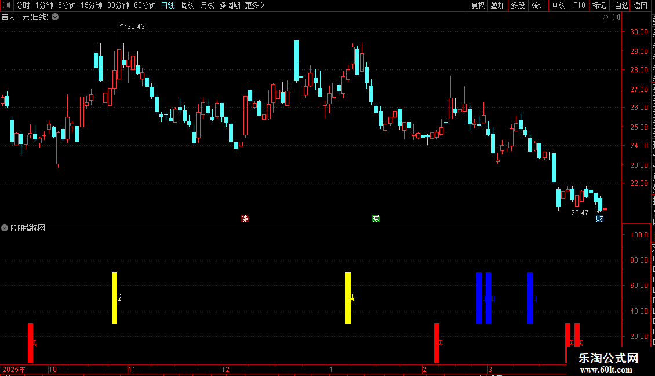Add stock with +自选 button

pos(620,5)
